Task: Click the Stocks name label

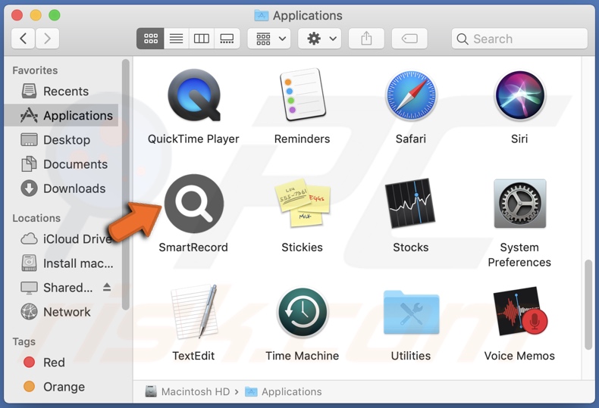Action: [x=411, y=248]
